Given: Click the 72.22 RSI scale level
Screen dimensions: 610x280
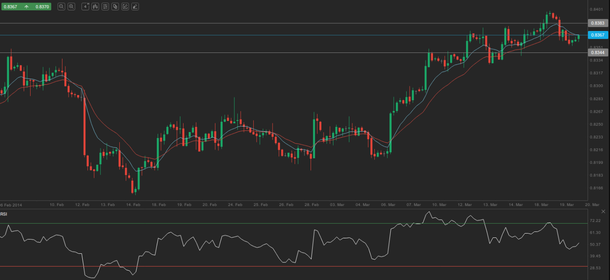Looking at the screenshot, I should click(595, 221).
